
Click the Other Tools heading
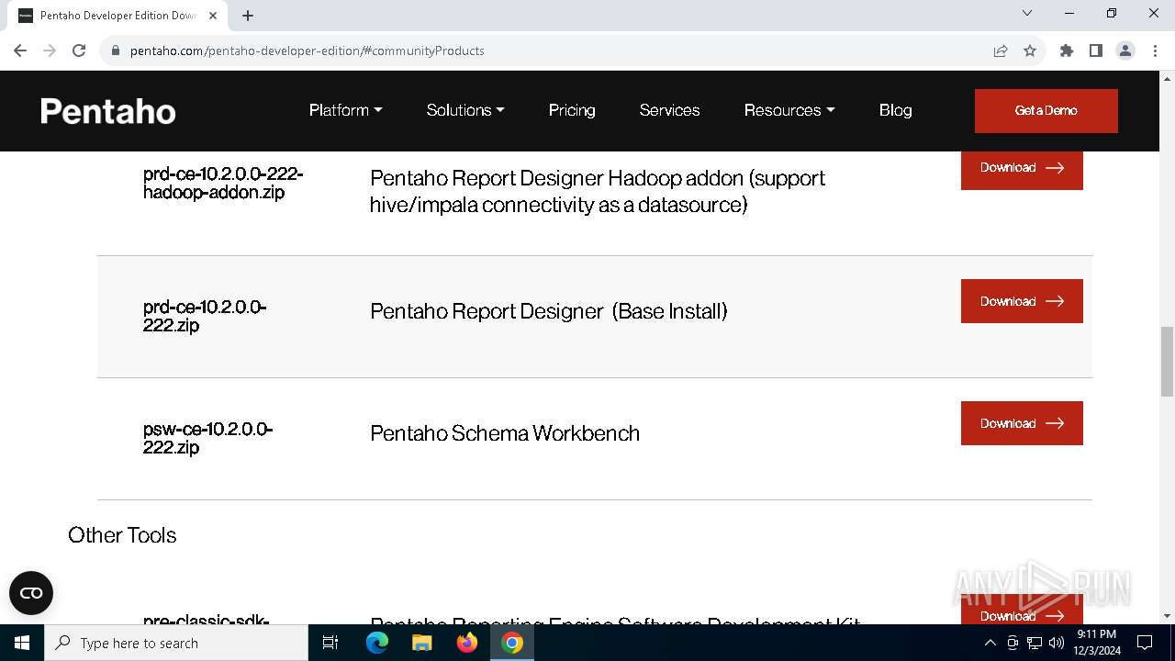(x=122, y=535)
